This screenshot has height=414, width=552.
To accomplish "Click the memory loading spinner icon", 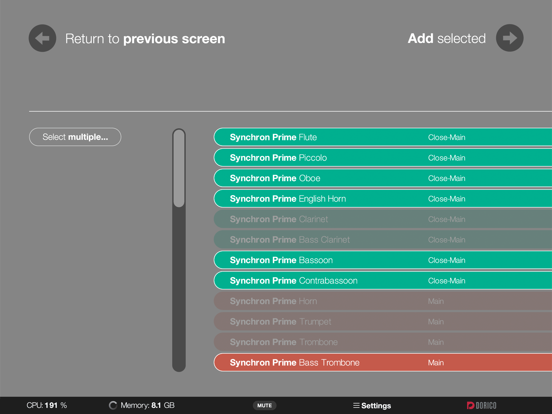I will (x=113, y=405).
